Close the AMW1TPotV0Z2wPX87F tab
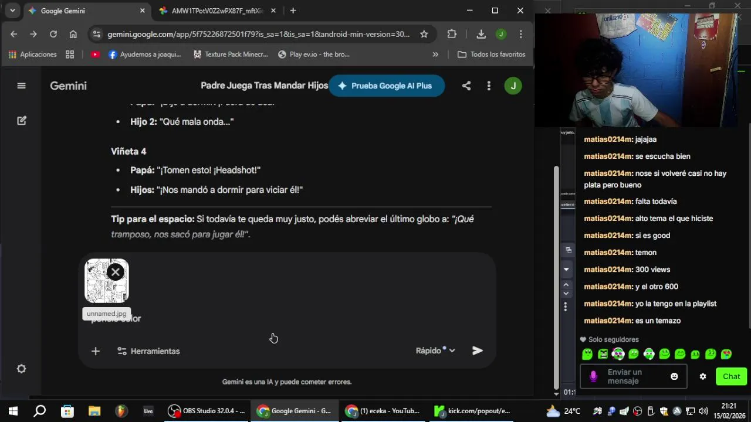The width and height of the screenshot is (751, 422). click(273, 11)
